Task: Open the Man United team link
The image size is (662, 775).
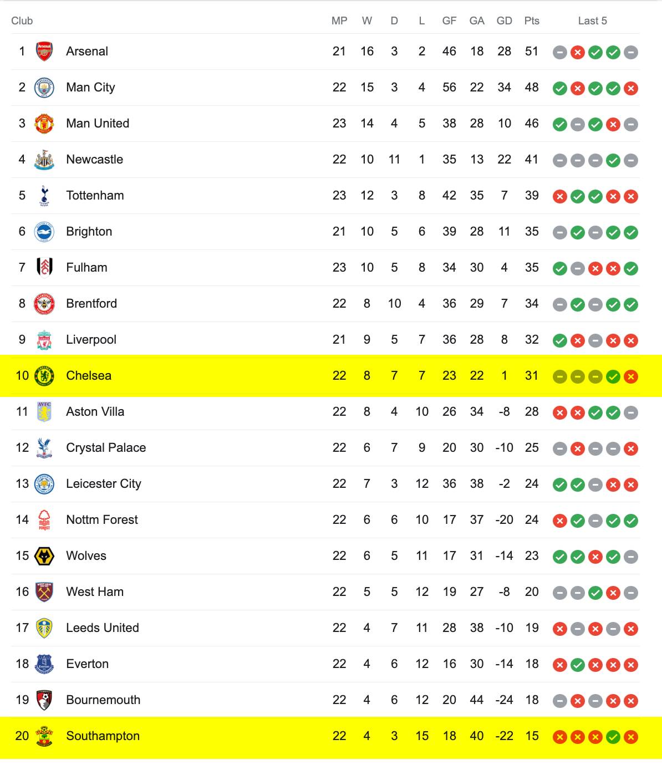Action: coord(98,123)
